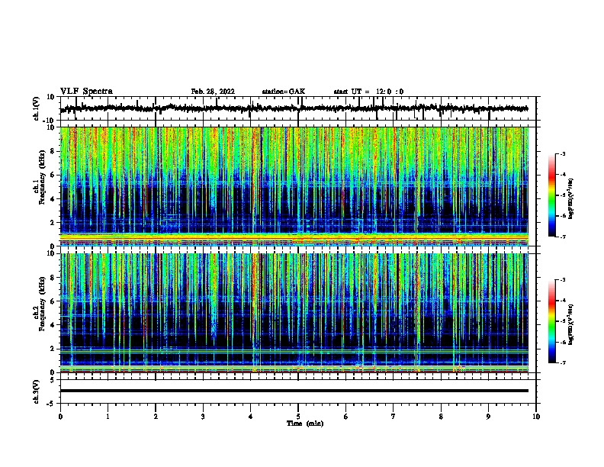Screen dimensions: 604x467
Task: Click time-axis tick label "2"
Action: [156, 417]
